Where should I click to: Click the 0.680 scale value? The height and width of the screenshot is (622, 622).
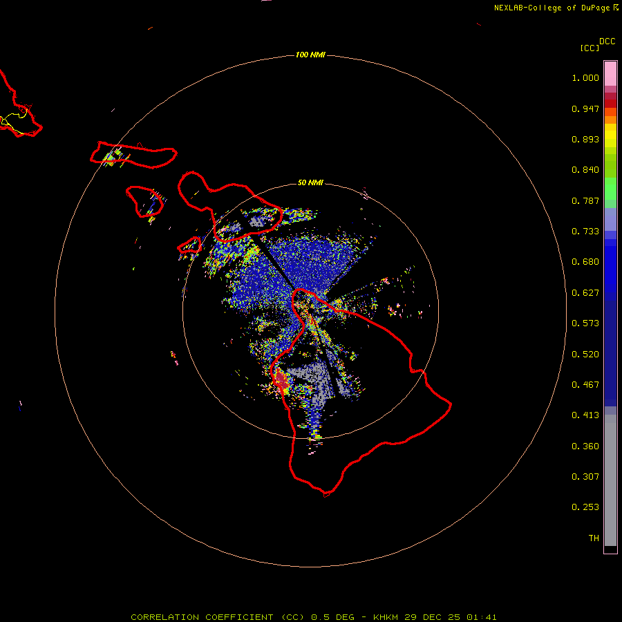pyautogui.click(x=585, y=262)
